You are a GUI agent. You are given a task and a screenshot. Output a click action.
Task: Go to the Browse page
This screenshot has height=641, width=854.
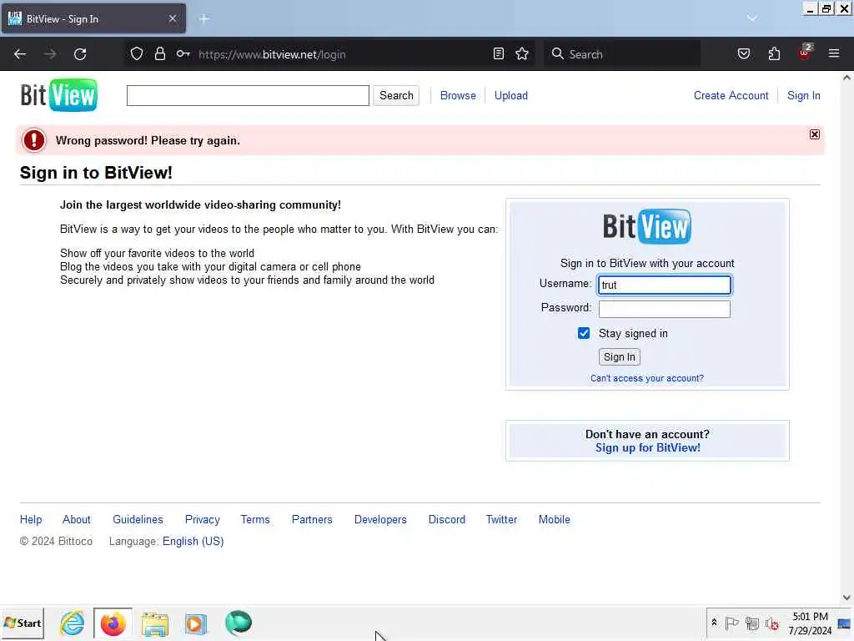click(x=458, y=95)
